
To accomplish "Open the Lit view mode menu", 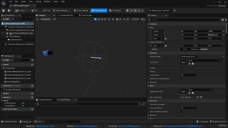I will (54, 19).
